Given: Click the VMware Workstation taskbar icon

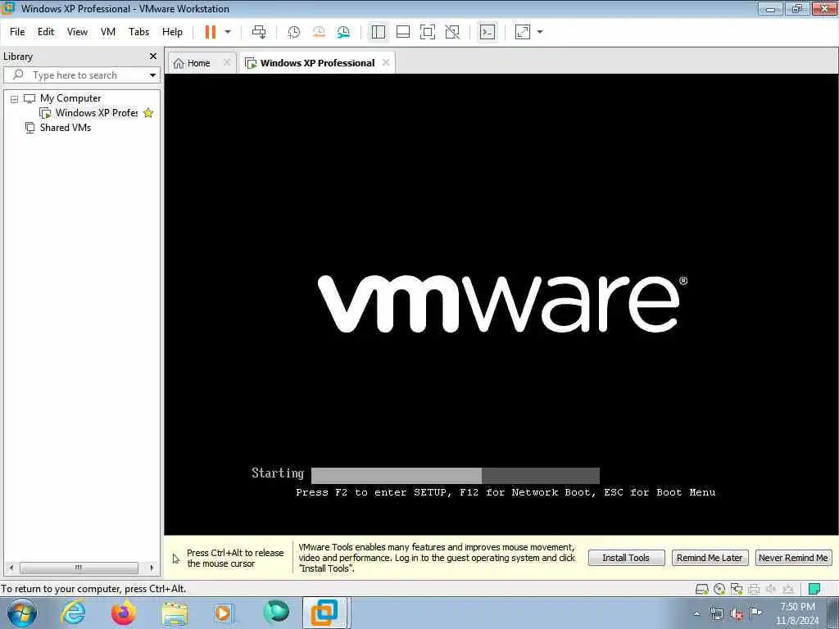Looking at the screenshot, I should point(325,613).
